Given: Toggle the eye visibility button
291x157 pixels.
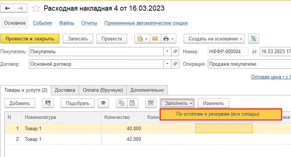Looking at the screenshot, I should 103,103.
